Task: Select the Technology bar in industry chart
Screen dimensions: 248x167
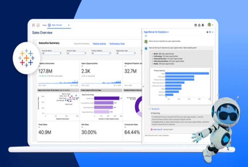Action: coord(180,77)
